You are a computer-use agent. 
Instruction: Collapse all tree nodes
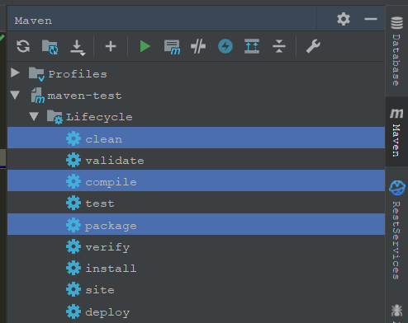pos(279,46)
